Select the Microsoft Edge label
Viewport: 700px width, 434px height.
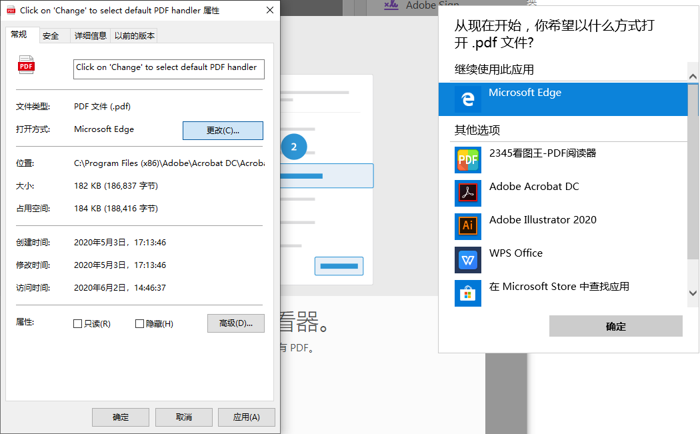pyautogui.click(x=525, y=93)
